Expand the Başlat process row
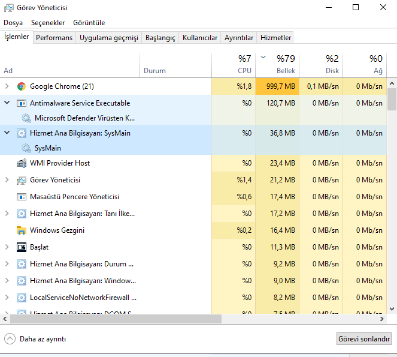The height and width of the screenshot is (357, 397). [x=7, y=247]
